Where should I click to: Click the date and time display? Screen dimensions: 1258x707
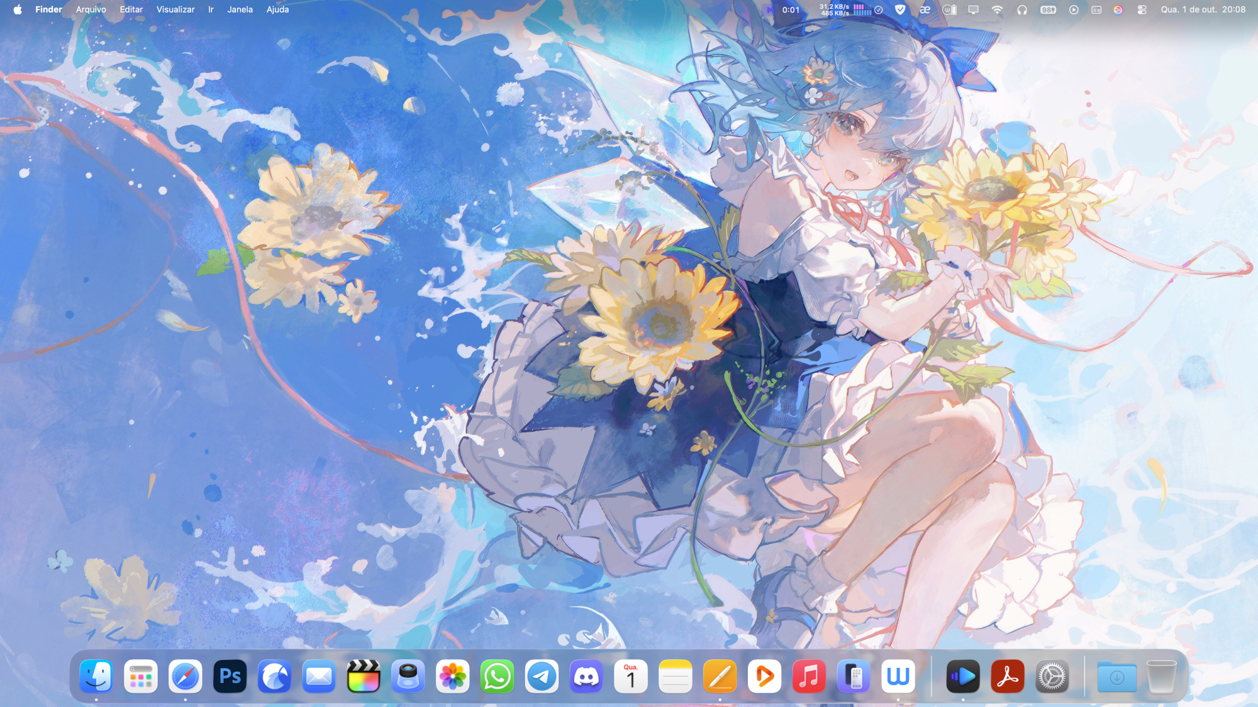(1203, 9)
